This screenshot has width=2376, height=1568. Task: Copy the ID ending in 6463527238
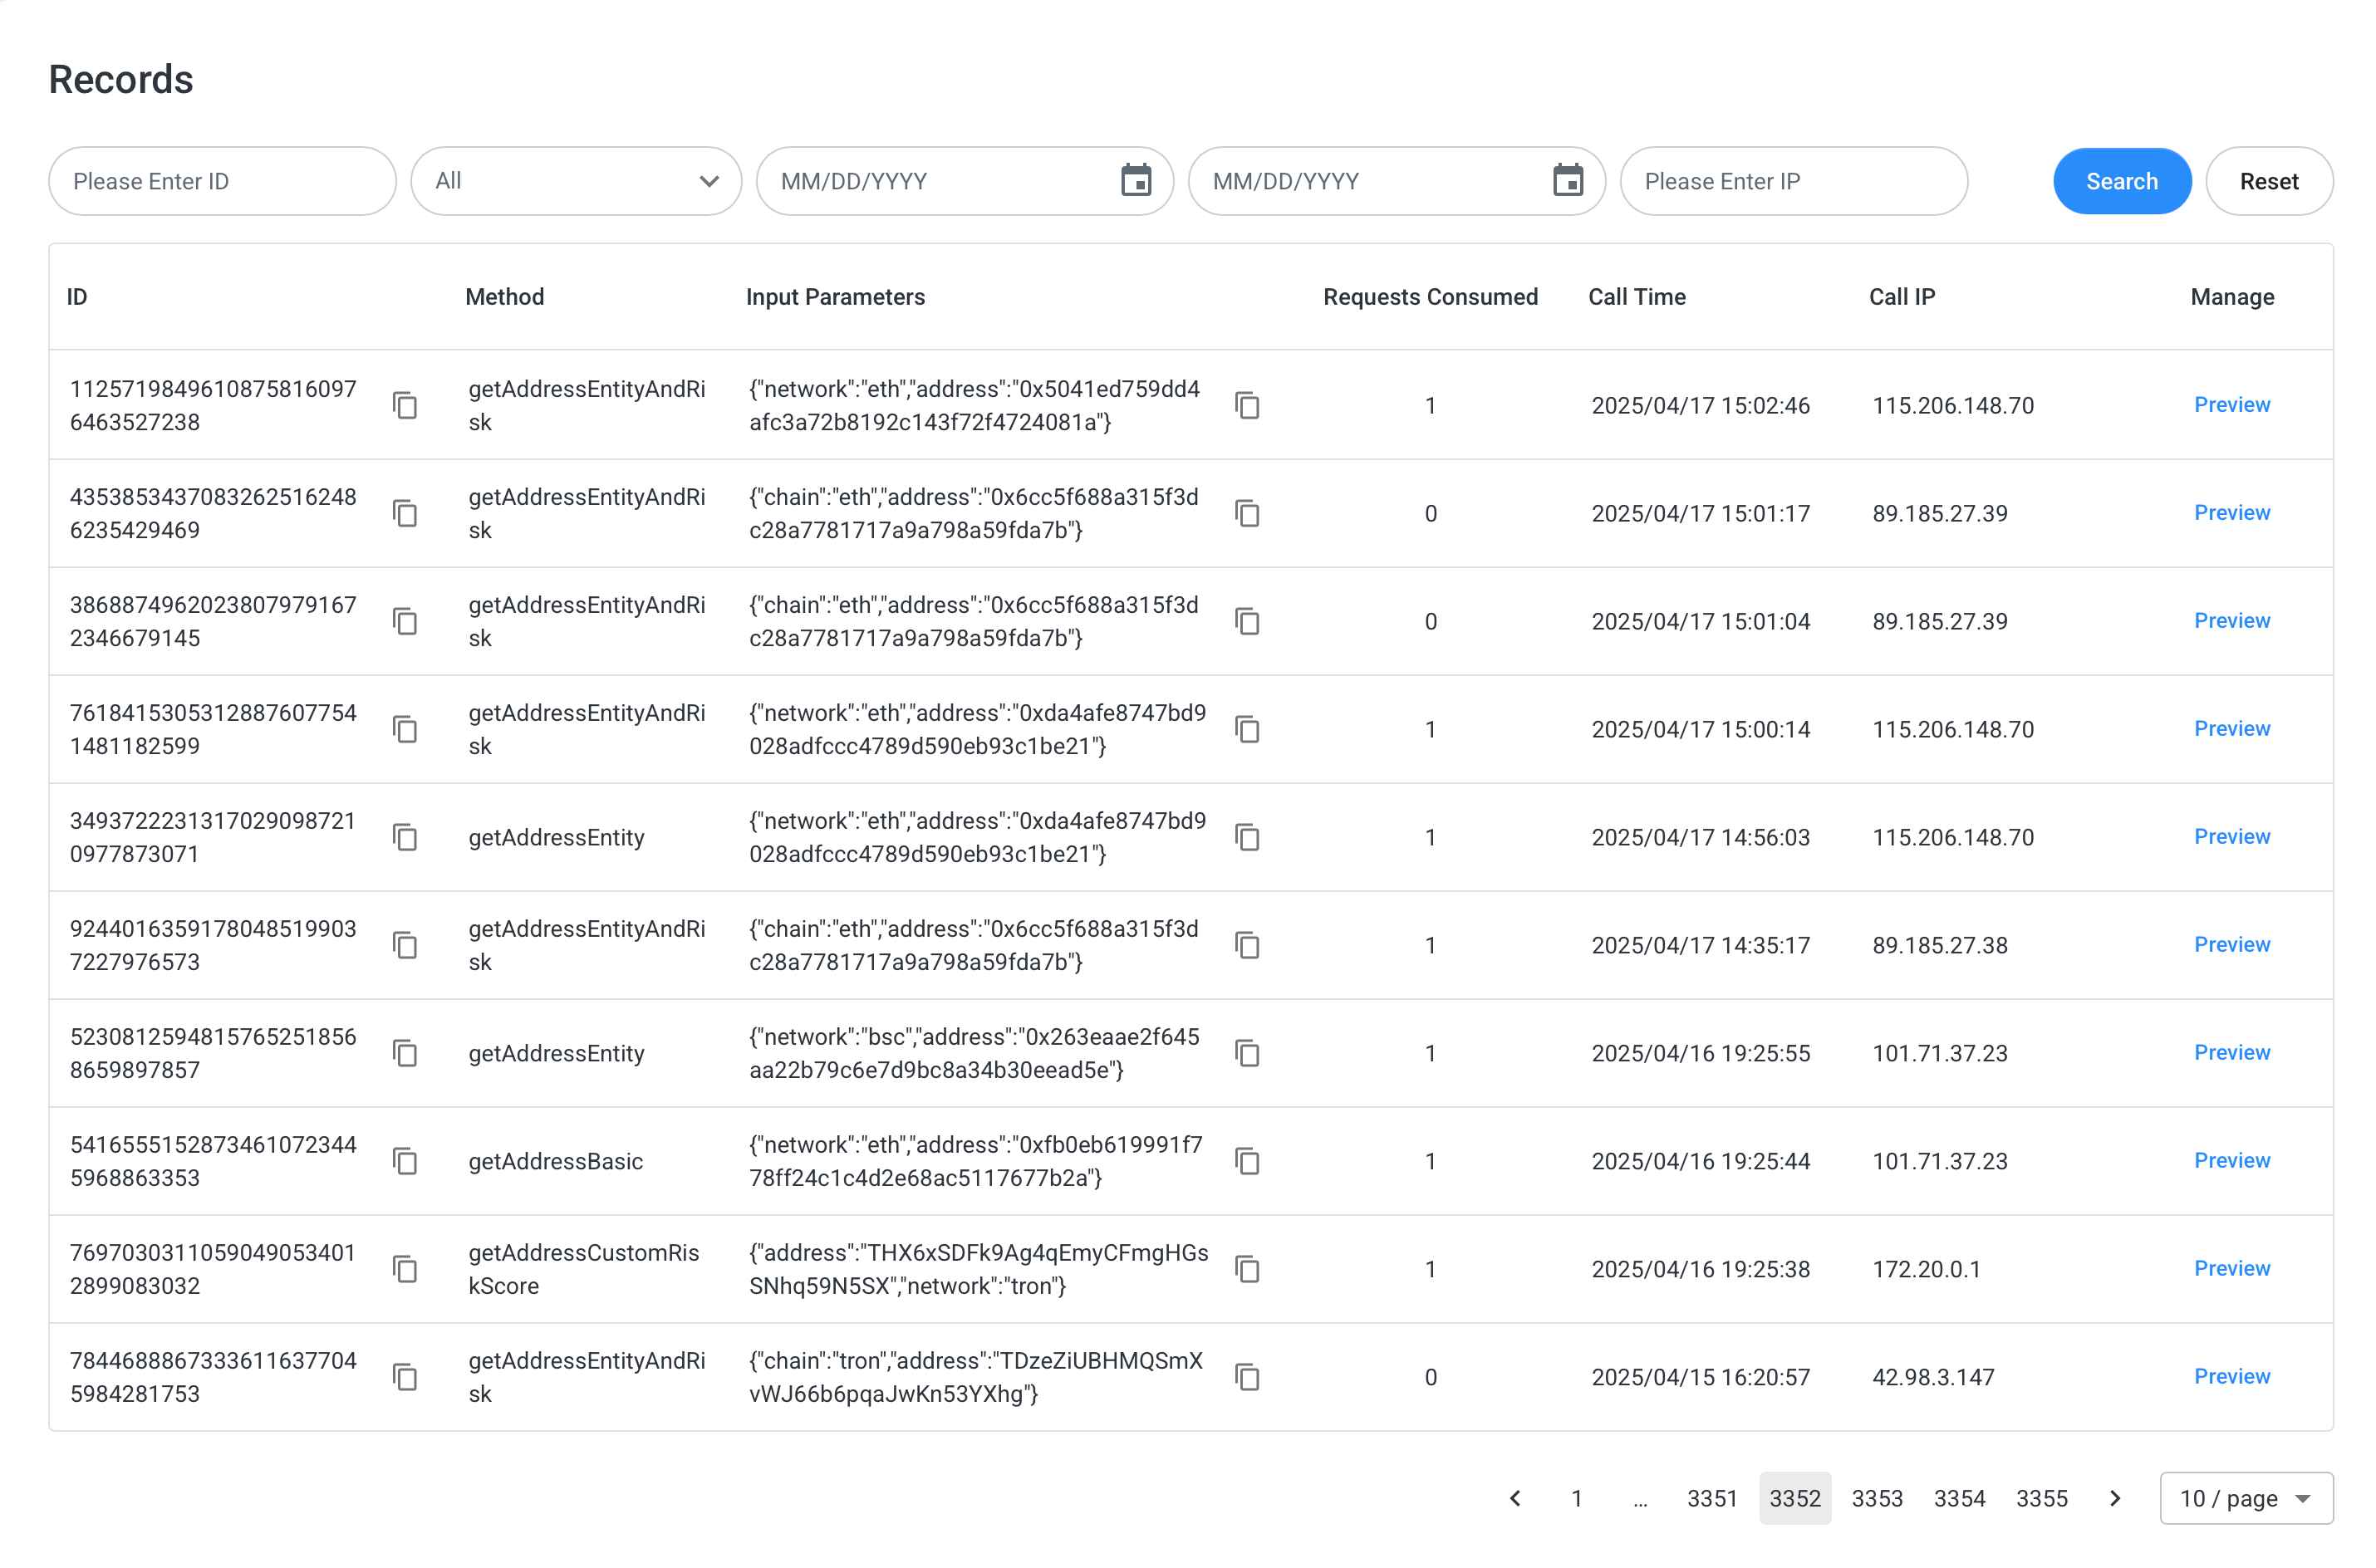[405, 405]
